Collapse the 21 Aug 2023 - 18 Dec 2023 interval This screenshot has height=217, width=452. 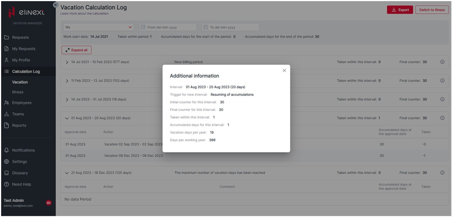pos(67,173)
